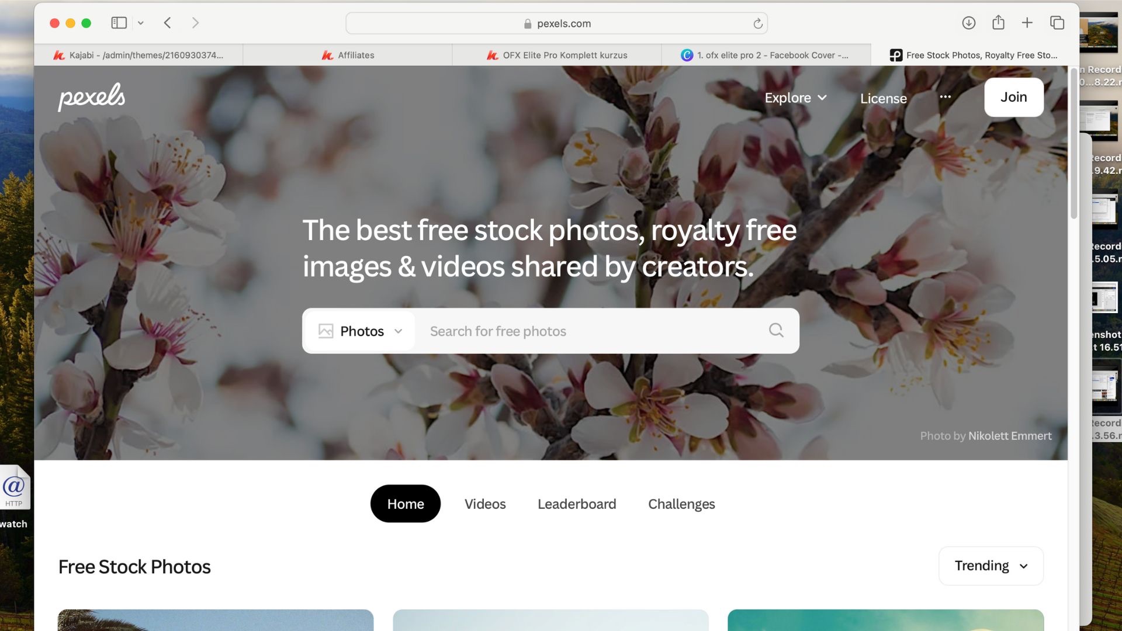Image resolution: width=1122 pixels, height=631 pixels.
Task: Click the Join button
Action: click(x=1013, y=97)
